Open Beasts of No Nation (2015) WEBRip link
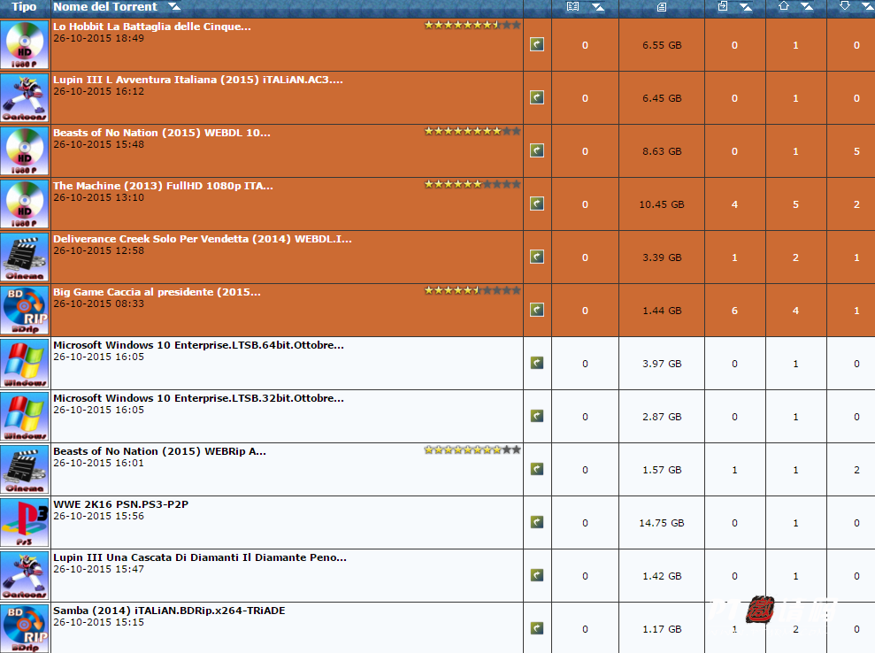Viewport: 875px width, 653px height. tap(159, 451)
